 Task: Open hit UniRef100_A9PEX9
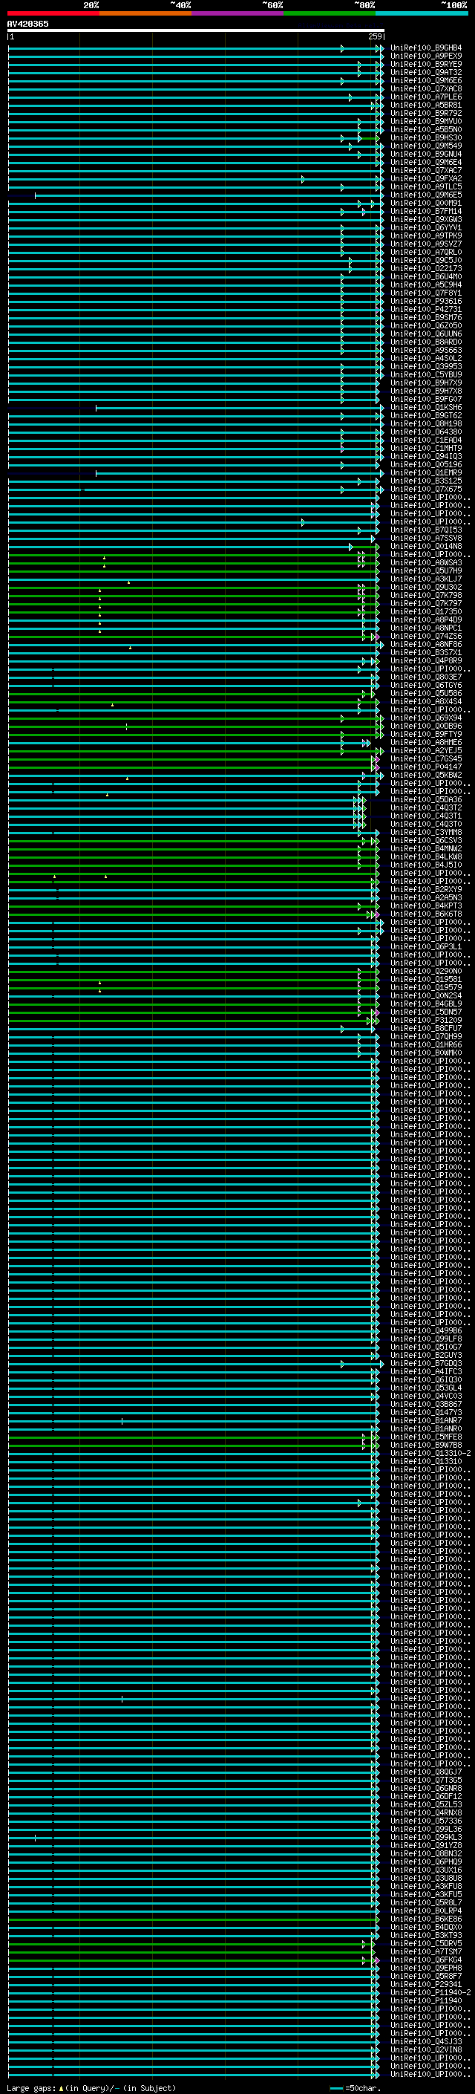pos(426,56)
